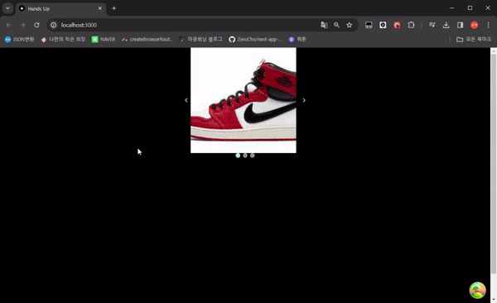
Task: Click the vertical page scrollbar
Action: (x=494, y=163)
